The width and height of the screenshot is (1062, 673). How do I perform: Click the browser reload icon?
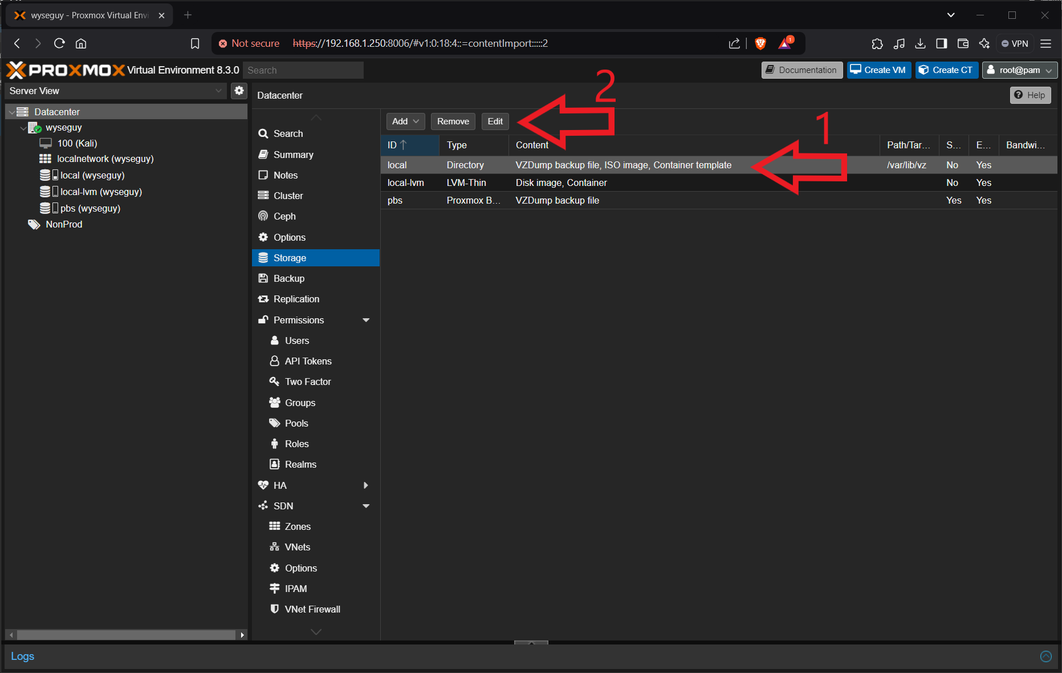pyautogui.click(x=59, y=43)
